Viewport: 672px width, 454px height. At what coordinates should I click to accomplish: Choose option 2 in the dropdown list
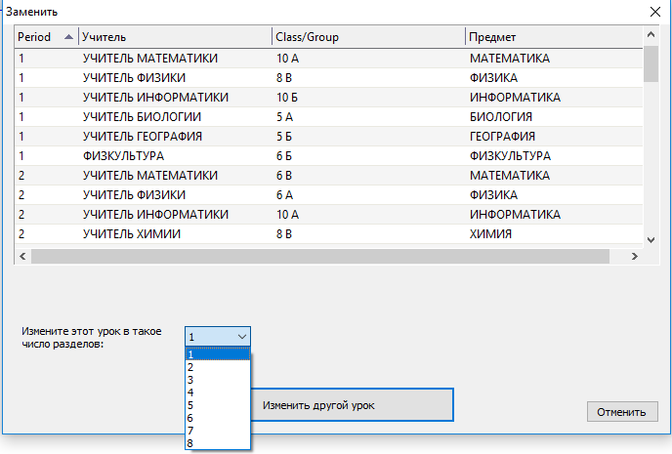click(x=217, y=367)
